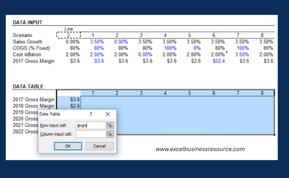Confirm the data table by clicking OK
Image resolution: width=289 pixels, height=178 pixels.
pyautogui.click(x=68, y=146)
